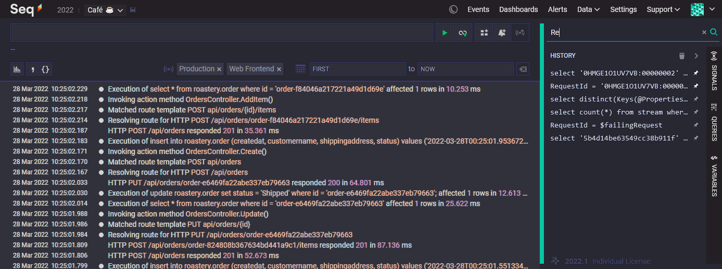Open the Dashboards page
This screenshot has height=269, width=722.
(518, 9)
